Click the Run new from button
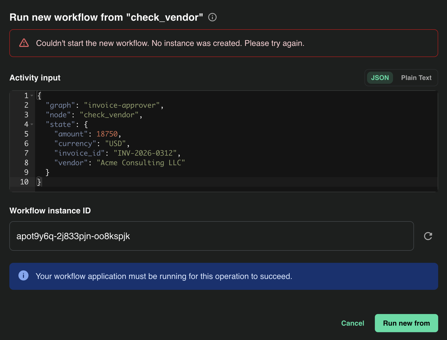Viewport: 447px width, 340px height. pyautogui.click(x=406, y=323)
